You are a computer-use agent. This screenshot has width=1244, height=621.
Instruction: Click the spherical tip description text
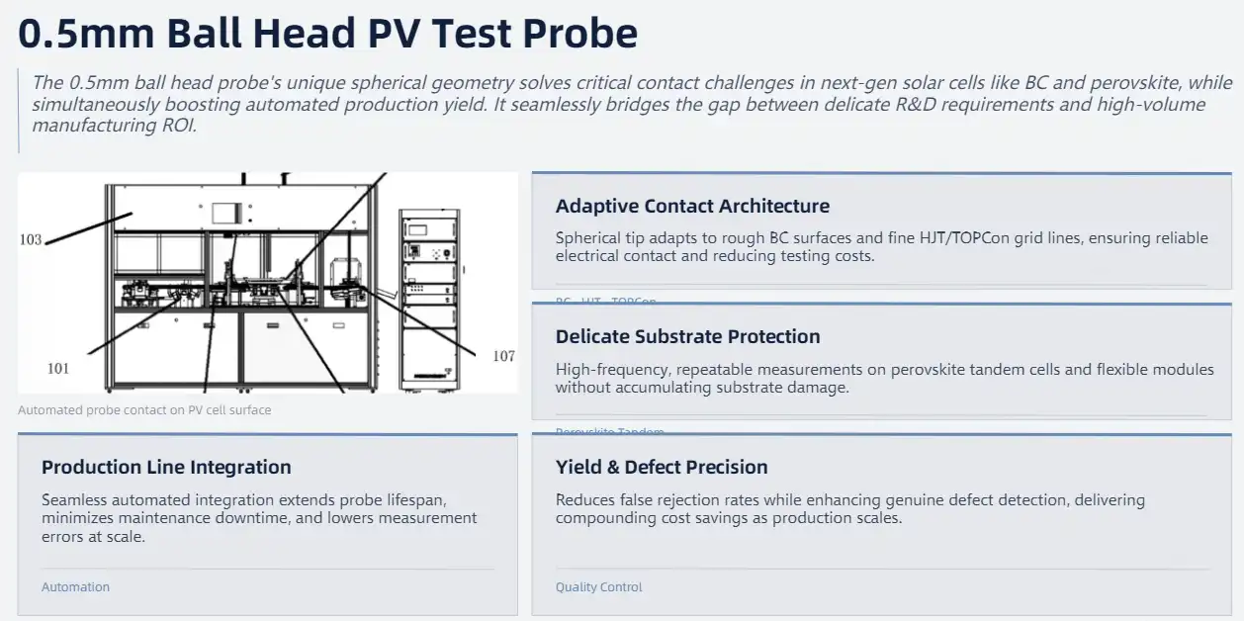(x=881, y=246)
